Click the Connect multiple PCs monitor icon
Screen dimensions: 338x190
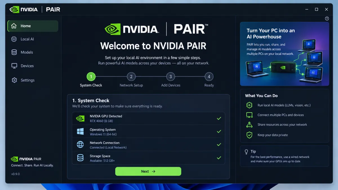click(249, 115)
